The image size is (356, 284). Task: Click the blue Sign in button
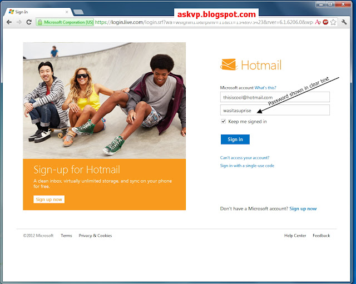pos(235,139)
